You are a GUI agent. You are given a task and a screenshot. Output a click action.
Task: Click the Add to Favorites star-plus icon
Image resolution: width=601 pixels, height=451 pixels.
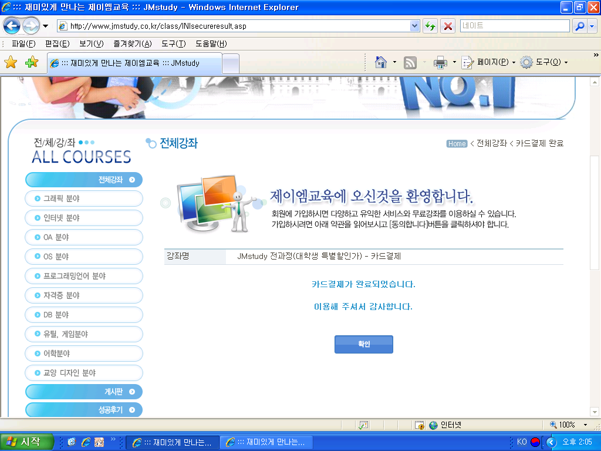coord(32,62)
